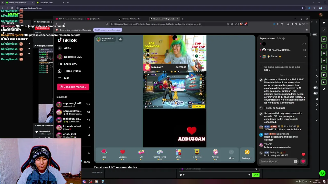Click Establecer como predeterminado button
The width and height of the screenshot is (328, 184).
[x=107, y=30]
